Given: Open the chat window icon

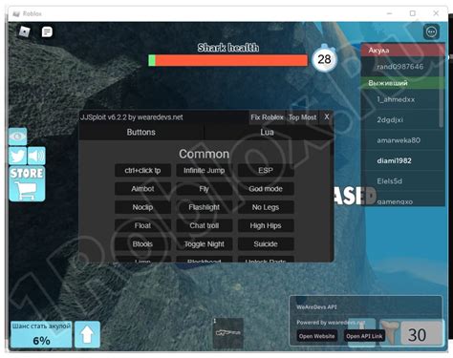Looking at the screenshot, I should (47, 32).
